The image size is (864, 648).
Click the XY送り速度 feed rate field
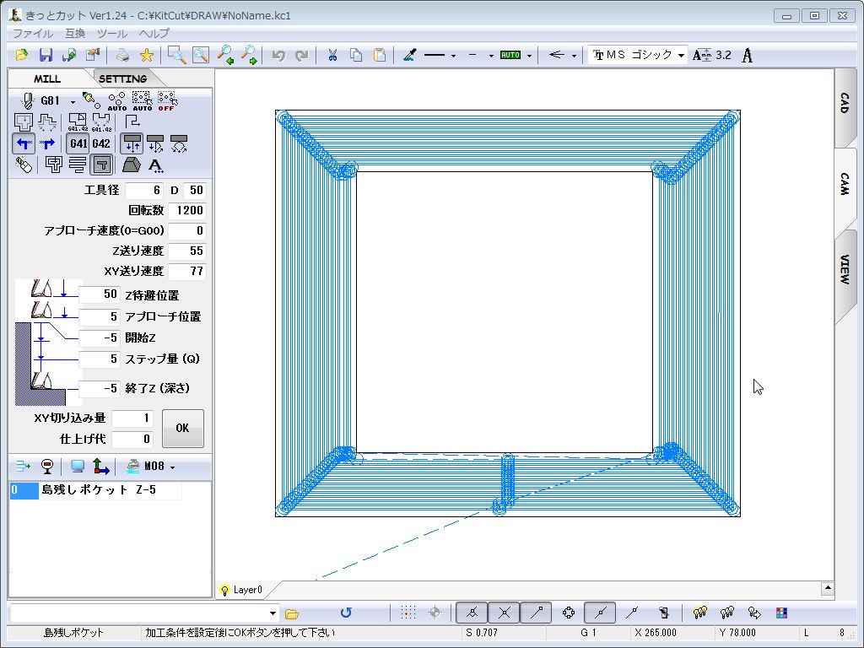click(x=187, y=271)
